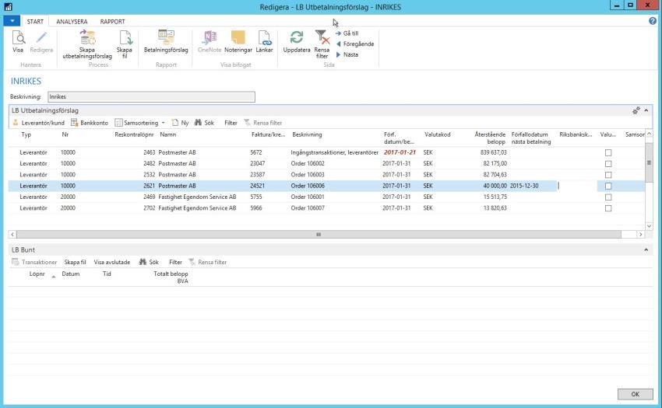This screenshot has height=408, width=662.
Task: Click horizontal scrollbar left arrow
Action: click(12, 235)
